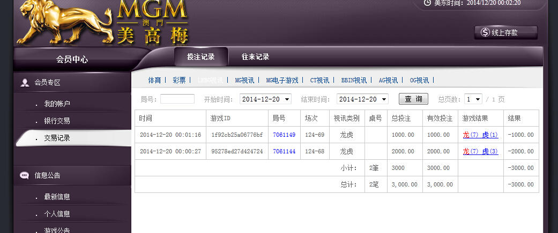Screen dimensions: 558x233
Task: Select the OG视讯 category tab
Action: pos(419,81)
